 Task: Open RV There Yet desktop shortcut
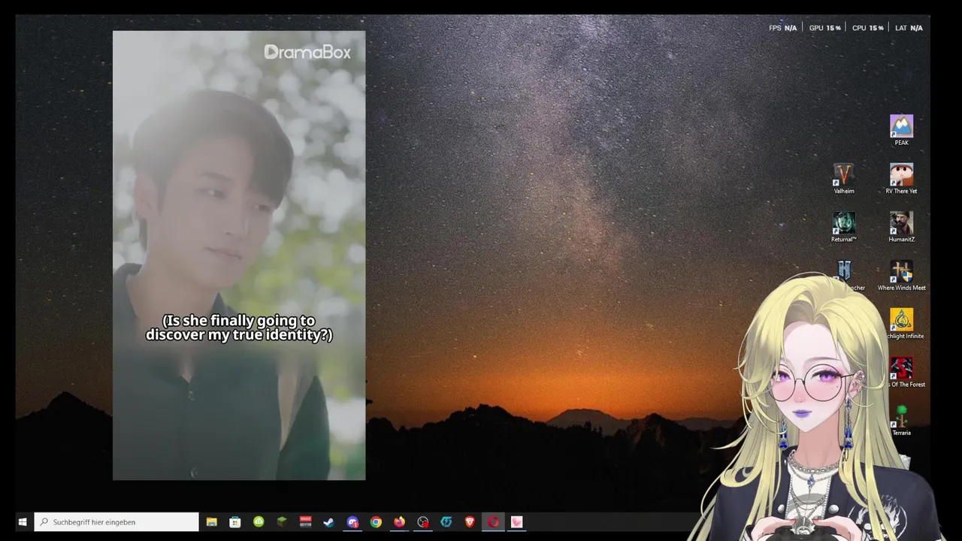tap(901, 179)
